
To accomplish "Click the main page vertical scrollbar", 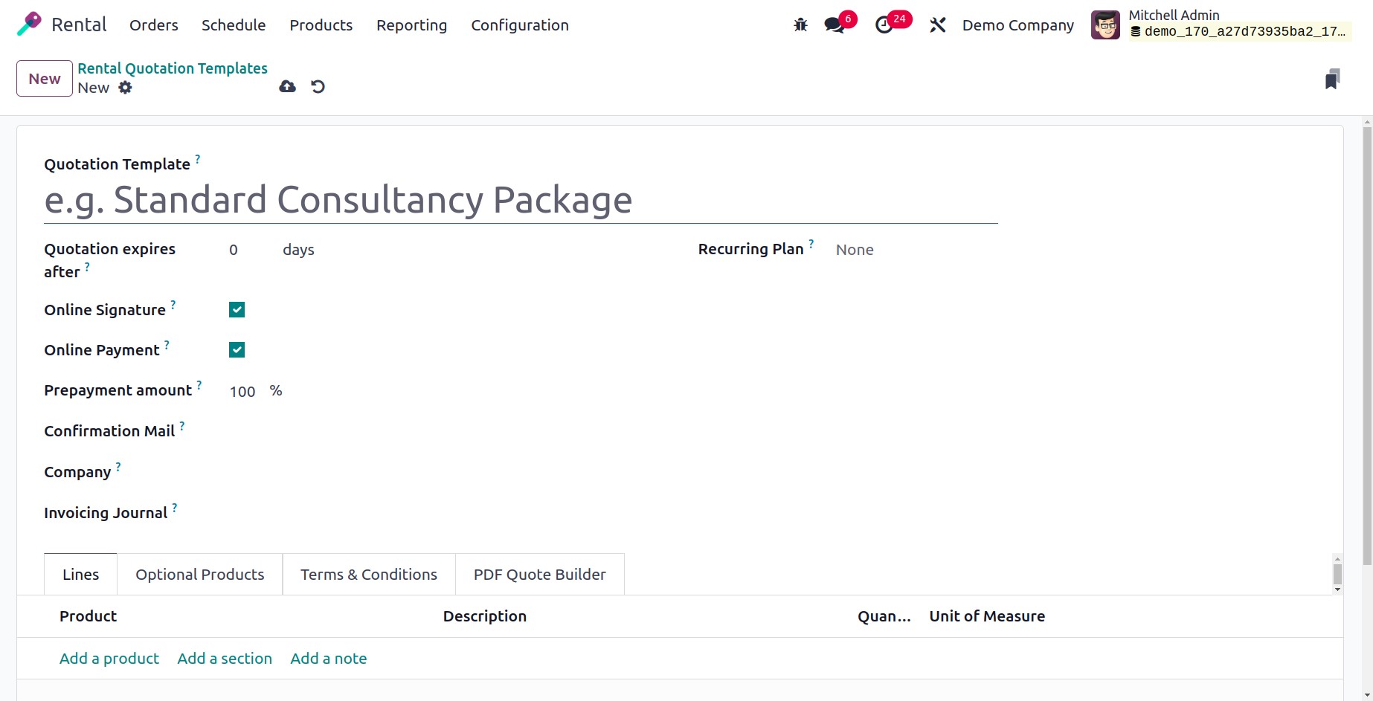I will (x=1367, y=346).
